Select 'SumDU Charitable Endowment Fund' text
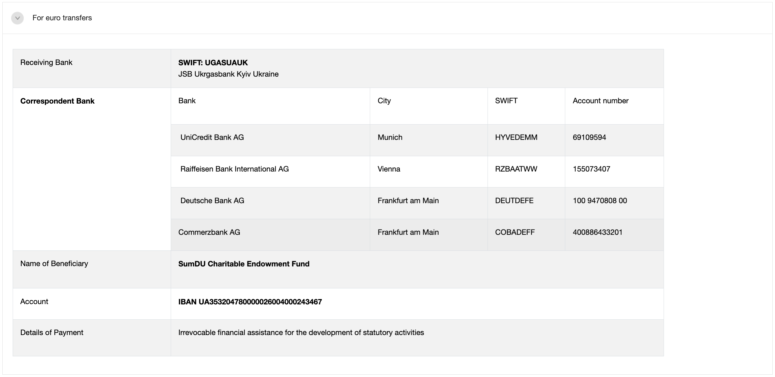The height and width of the screenshot is (377, 775). [x=244, y=264]
